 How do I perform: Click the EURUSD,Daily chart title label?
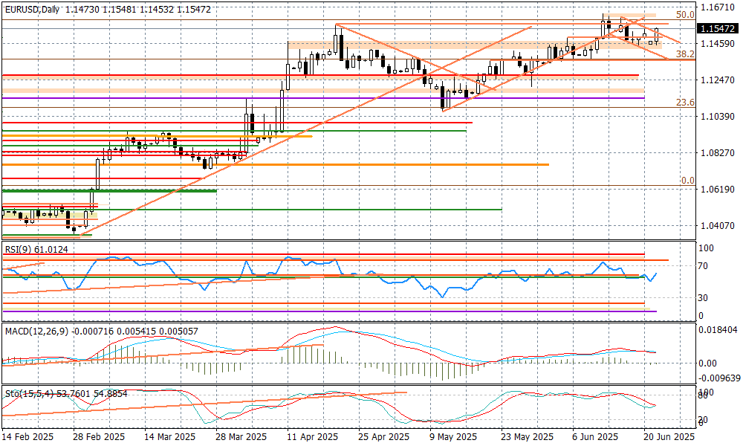coord(32,8)
